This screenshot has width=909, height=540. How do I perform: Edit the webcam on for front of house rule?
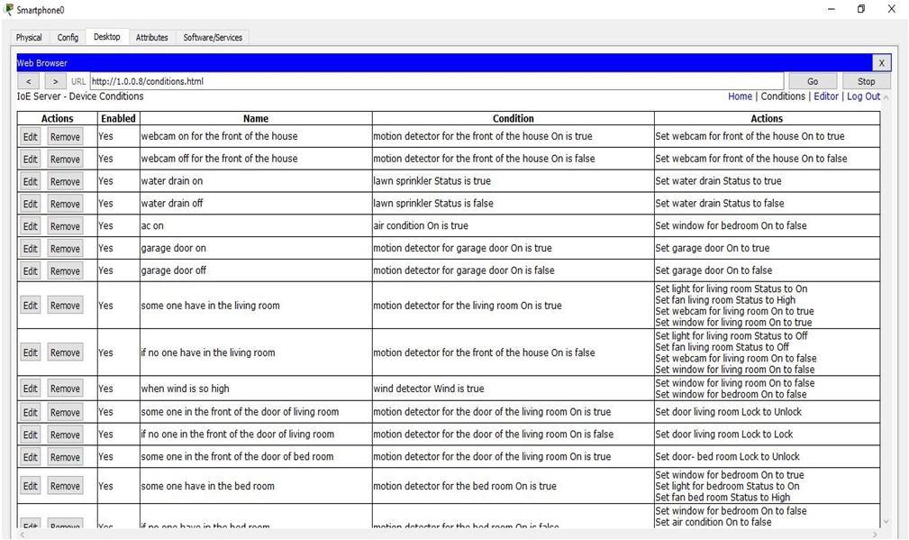30,137
